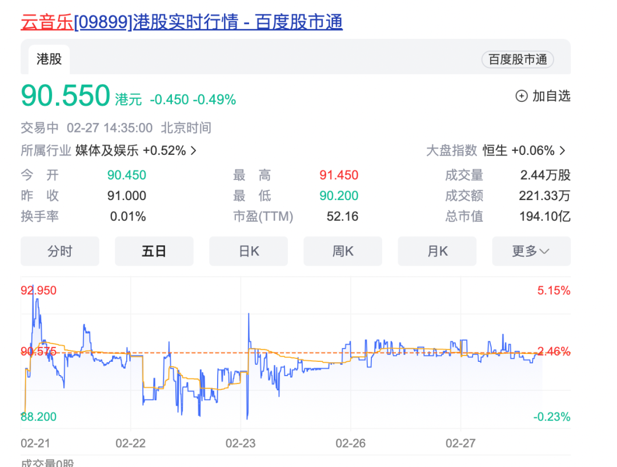Open the 云音乐[09899]港股实时行情 title link
This screenshot has width=617, height=467.
[x=182, y=22]
